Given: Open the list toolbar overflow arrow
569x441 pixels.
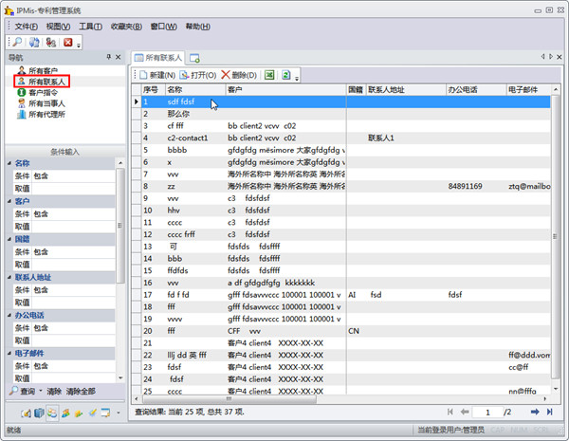Looking at the screenshot, I should 297,78.
